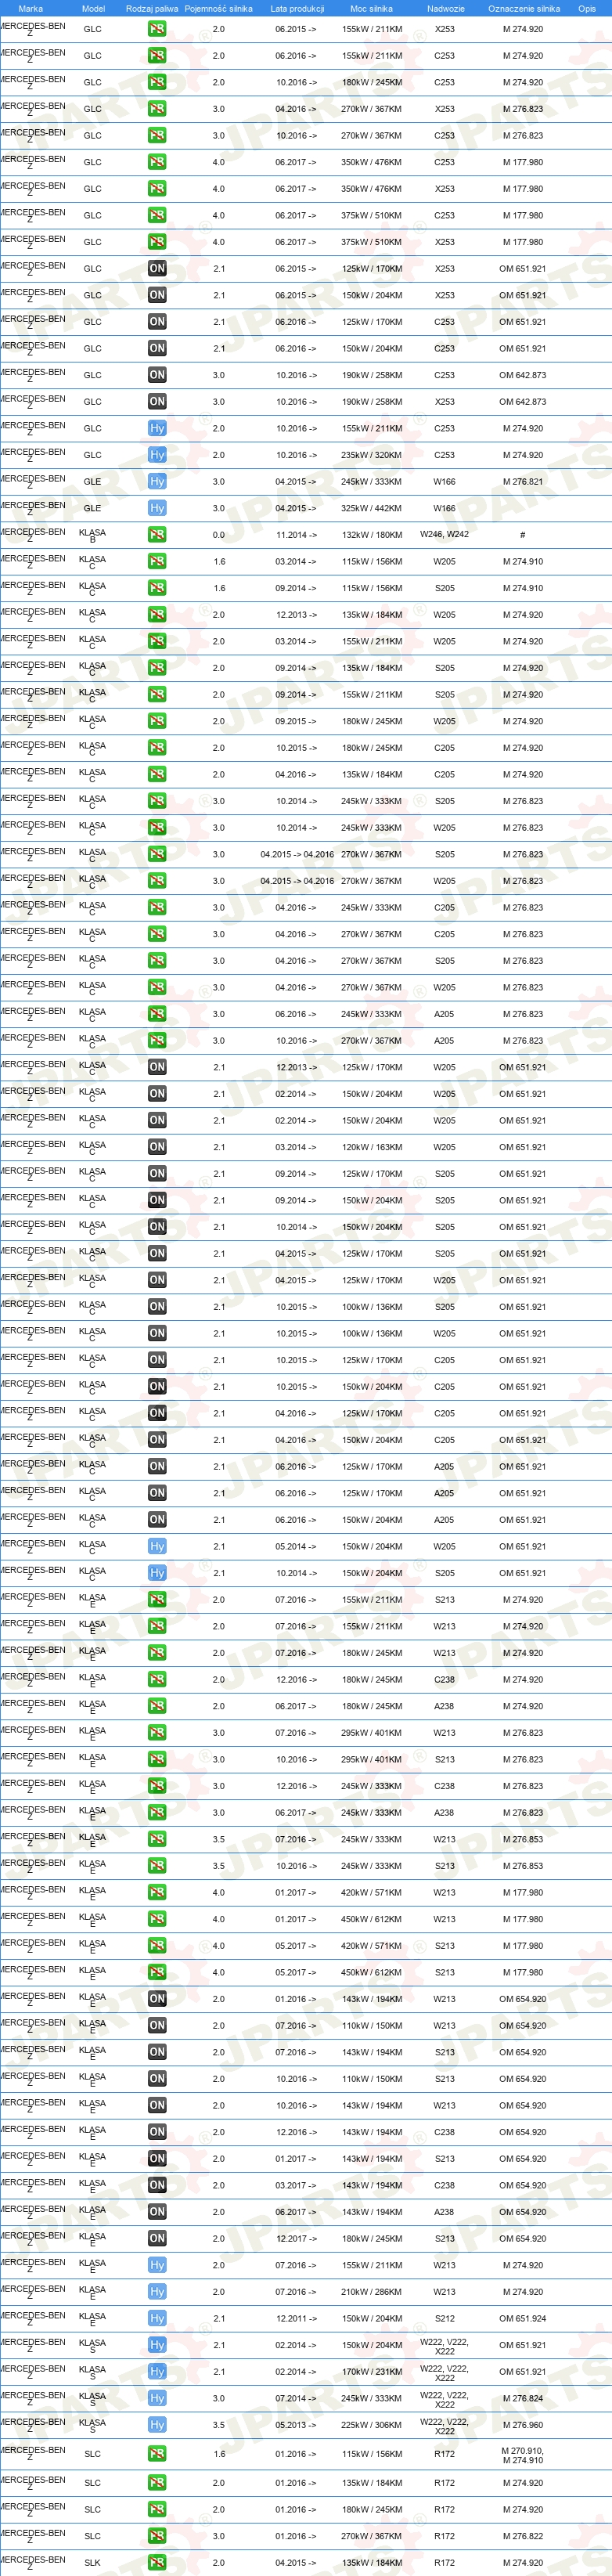
Task: Click diesel ON icon for Klasa C 100kW S205
Action: tap(157, 1307)
